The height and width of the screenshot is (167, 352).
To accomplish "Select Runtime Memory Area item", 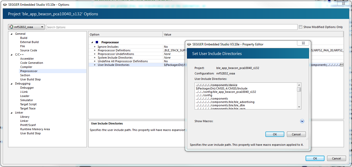I will point(35,129).
